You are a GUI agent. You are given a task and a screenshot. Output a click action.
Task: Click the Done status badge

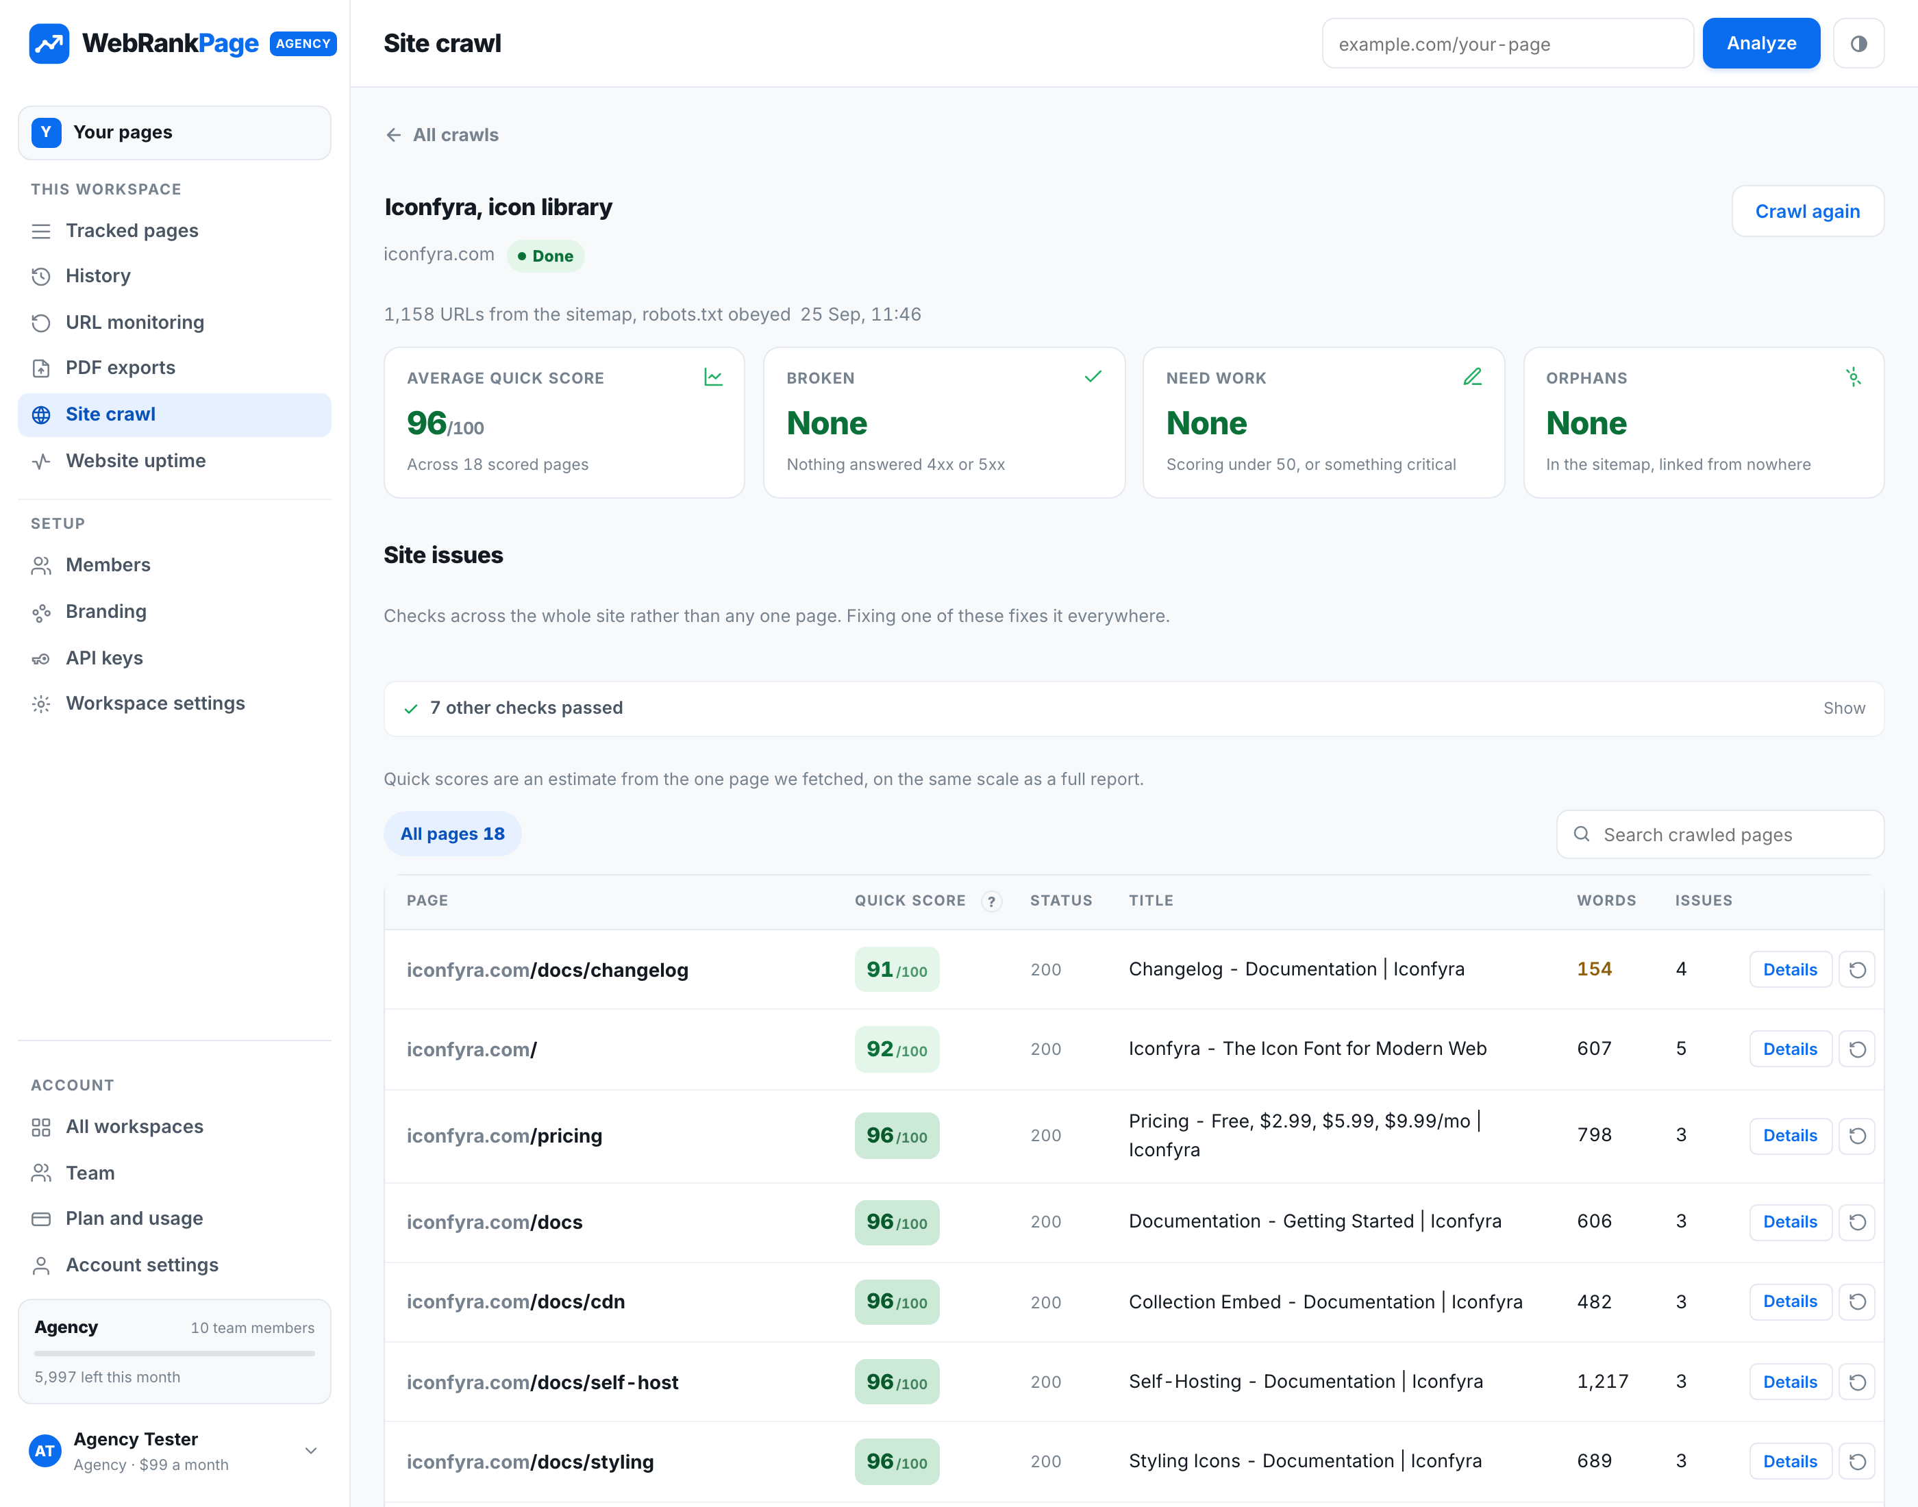click(x=545, y=256)
